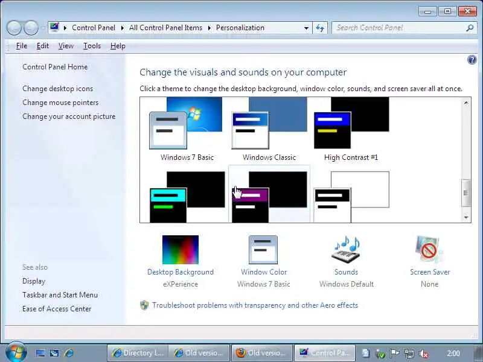Click the muted volume tray icon
483x362 pixels.
(424, 354)
